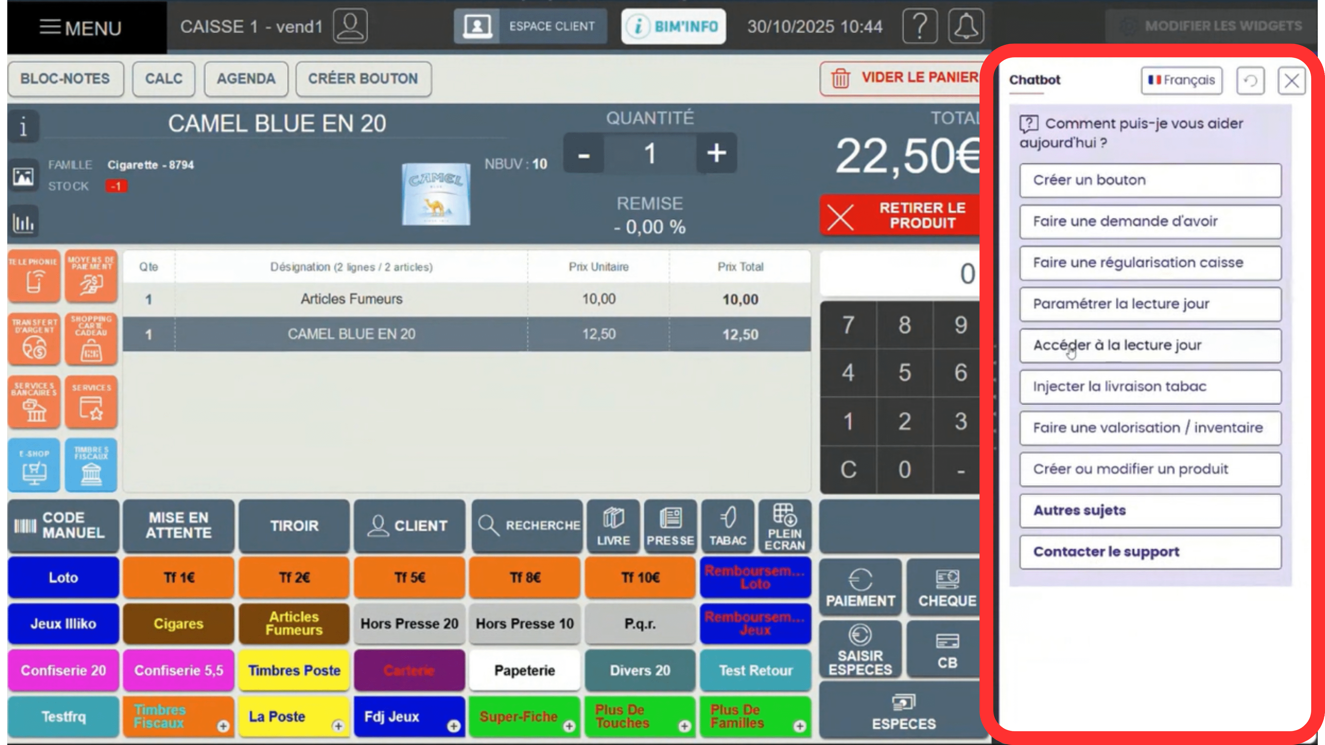Open Timbres Fiscaux blue tile
Image resolution: width=1325 pixels, height=745 pixels.
coord(91,465)
